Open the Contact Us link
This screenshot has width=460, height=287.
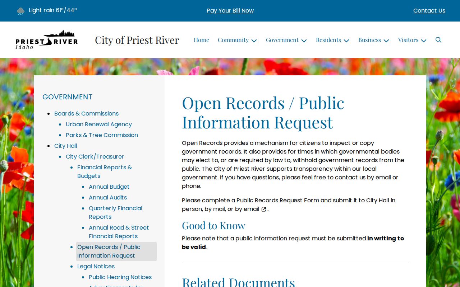click(x=429, y=11)
